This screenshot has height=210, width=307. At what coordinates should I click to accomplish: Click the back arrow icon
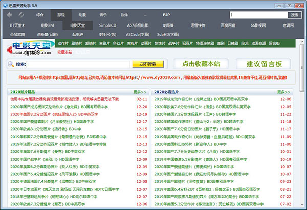9,15
